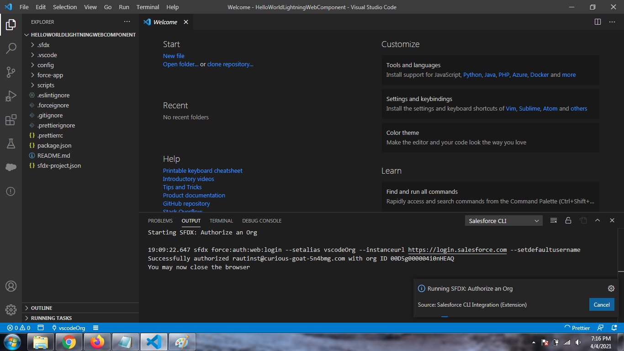624x351 pixels.
Task: Toggle auto-scroll lock in the Output panel
Action: point(568,220)
